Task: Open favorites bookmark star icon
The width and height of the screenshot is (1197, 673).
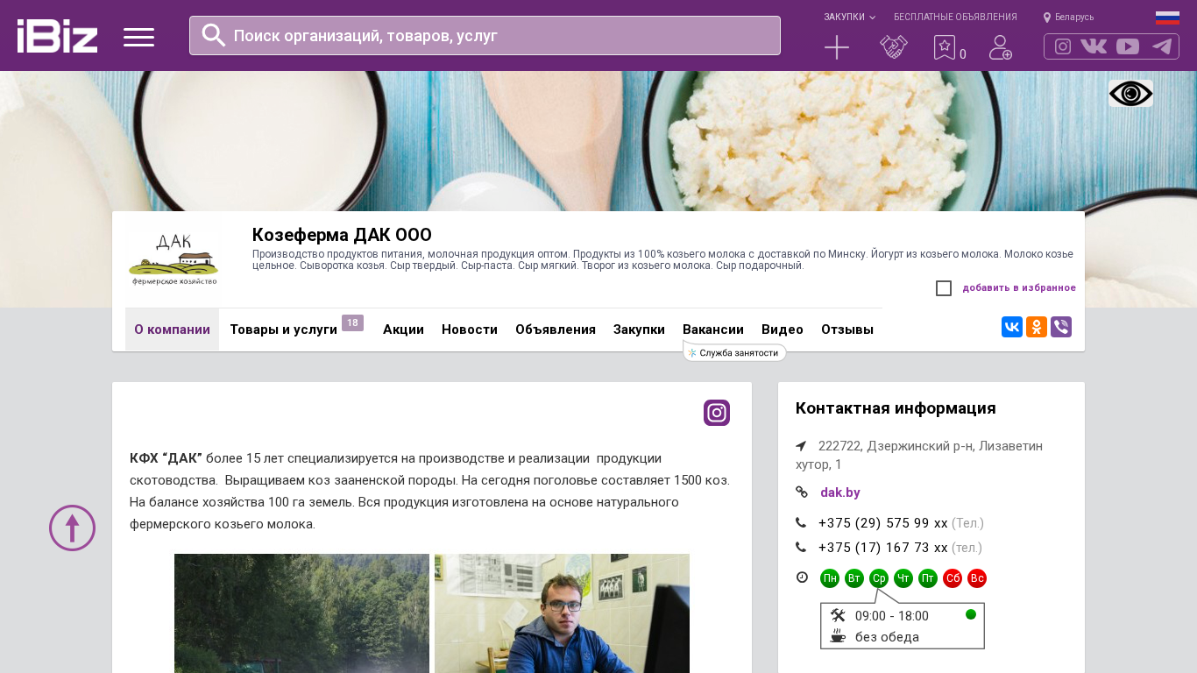Action: [x=945, y=47]
